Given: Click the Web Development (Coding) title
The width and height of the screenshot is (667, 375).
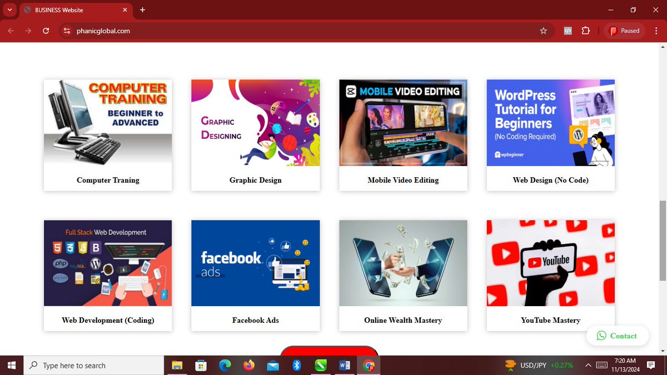Looking at the screenshot, I should coord(108,320).
